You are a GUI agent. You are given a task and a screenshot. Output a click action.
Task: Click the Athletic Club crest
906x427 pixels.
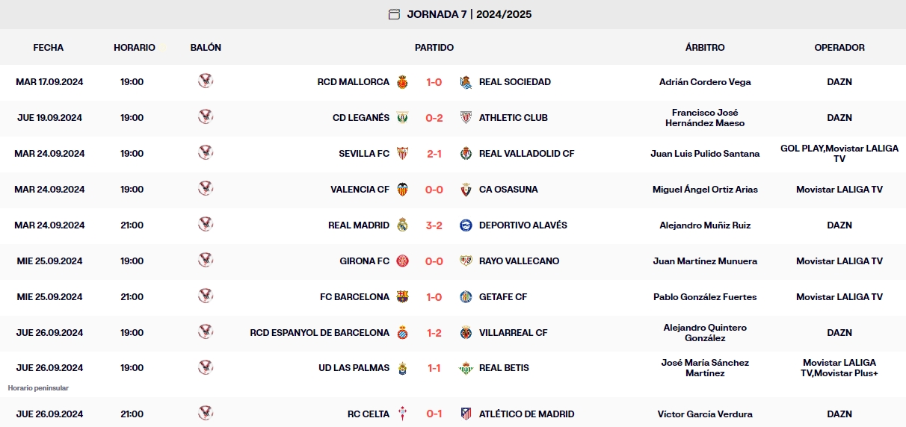466,118
